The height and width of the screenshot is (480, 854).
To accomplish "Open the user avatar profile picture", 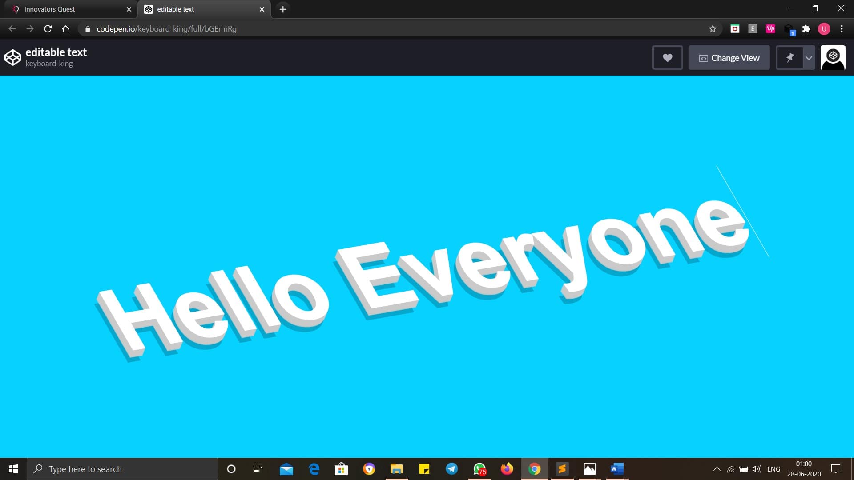I will [x=833, y=58].
